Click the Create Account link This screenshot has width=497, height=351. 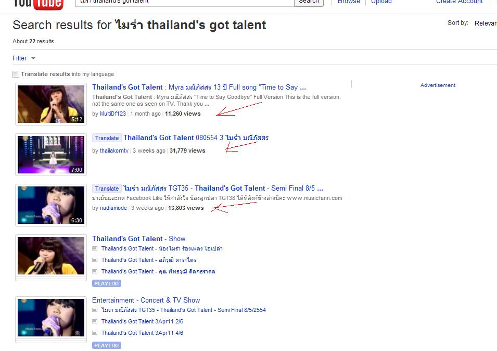460,2
